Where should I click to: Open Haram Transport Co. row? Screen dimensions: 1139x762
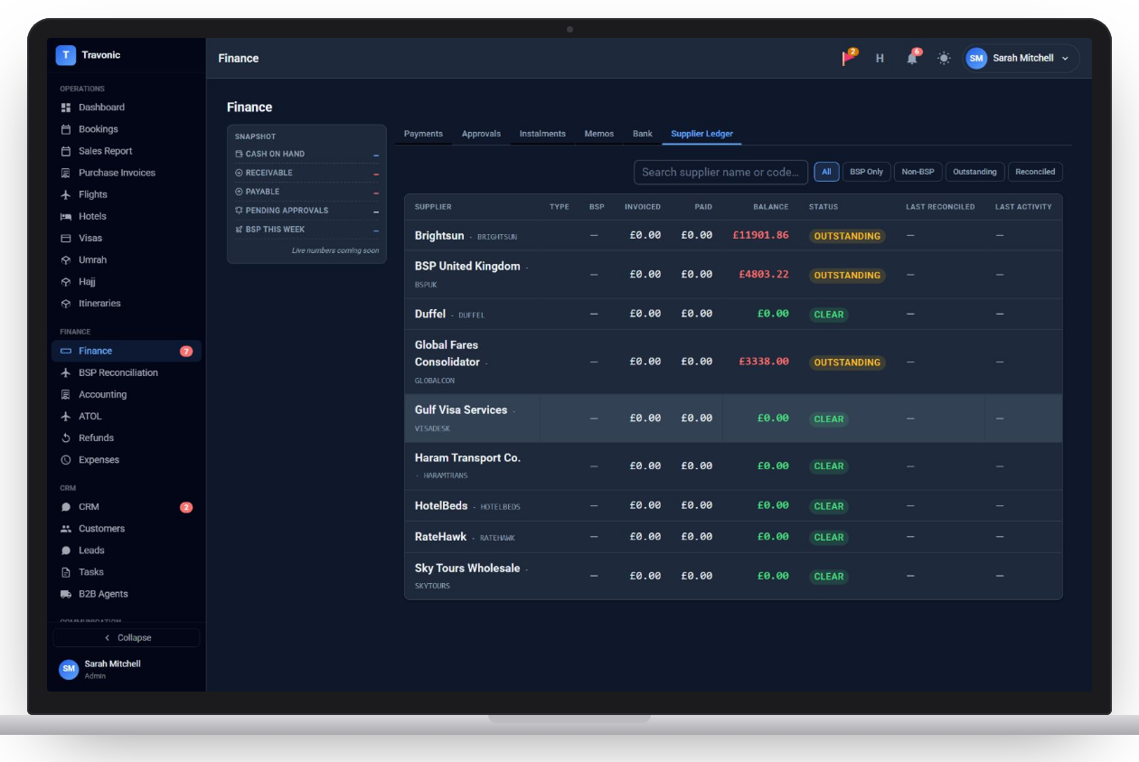point(733,466)
